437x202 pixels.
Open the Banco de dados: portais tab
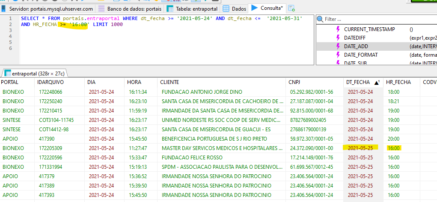[130, 9]
